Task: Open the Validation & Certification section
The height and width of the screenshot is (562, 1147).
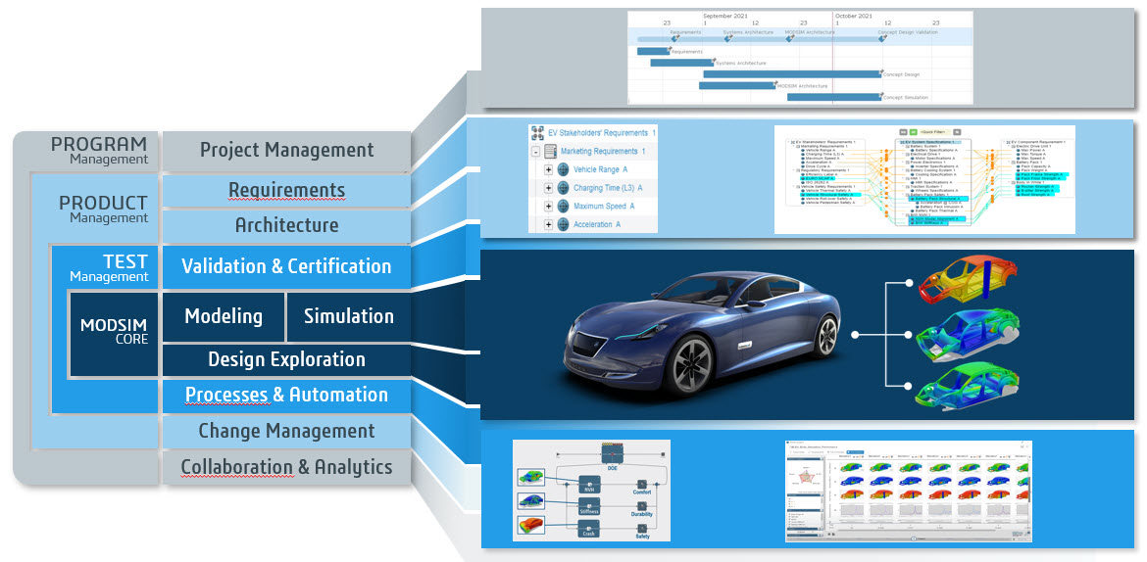Action: tap(286, 266)
